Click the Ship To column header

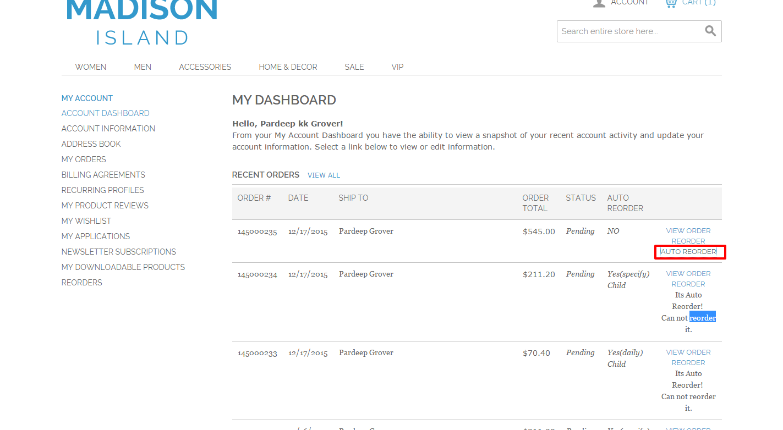(353, 198)
